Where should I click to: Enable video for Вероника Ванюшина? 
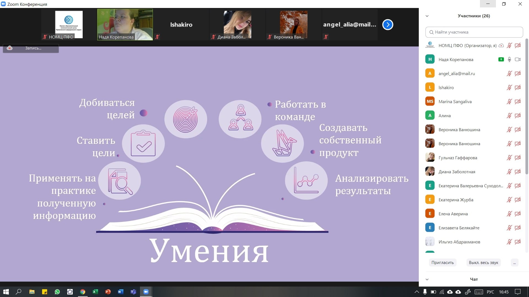point(518,129)
